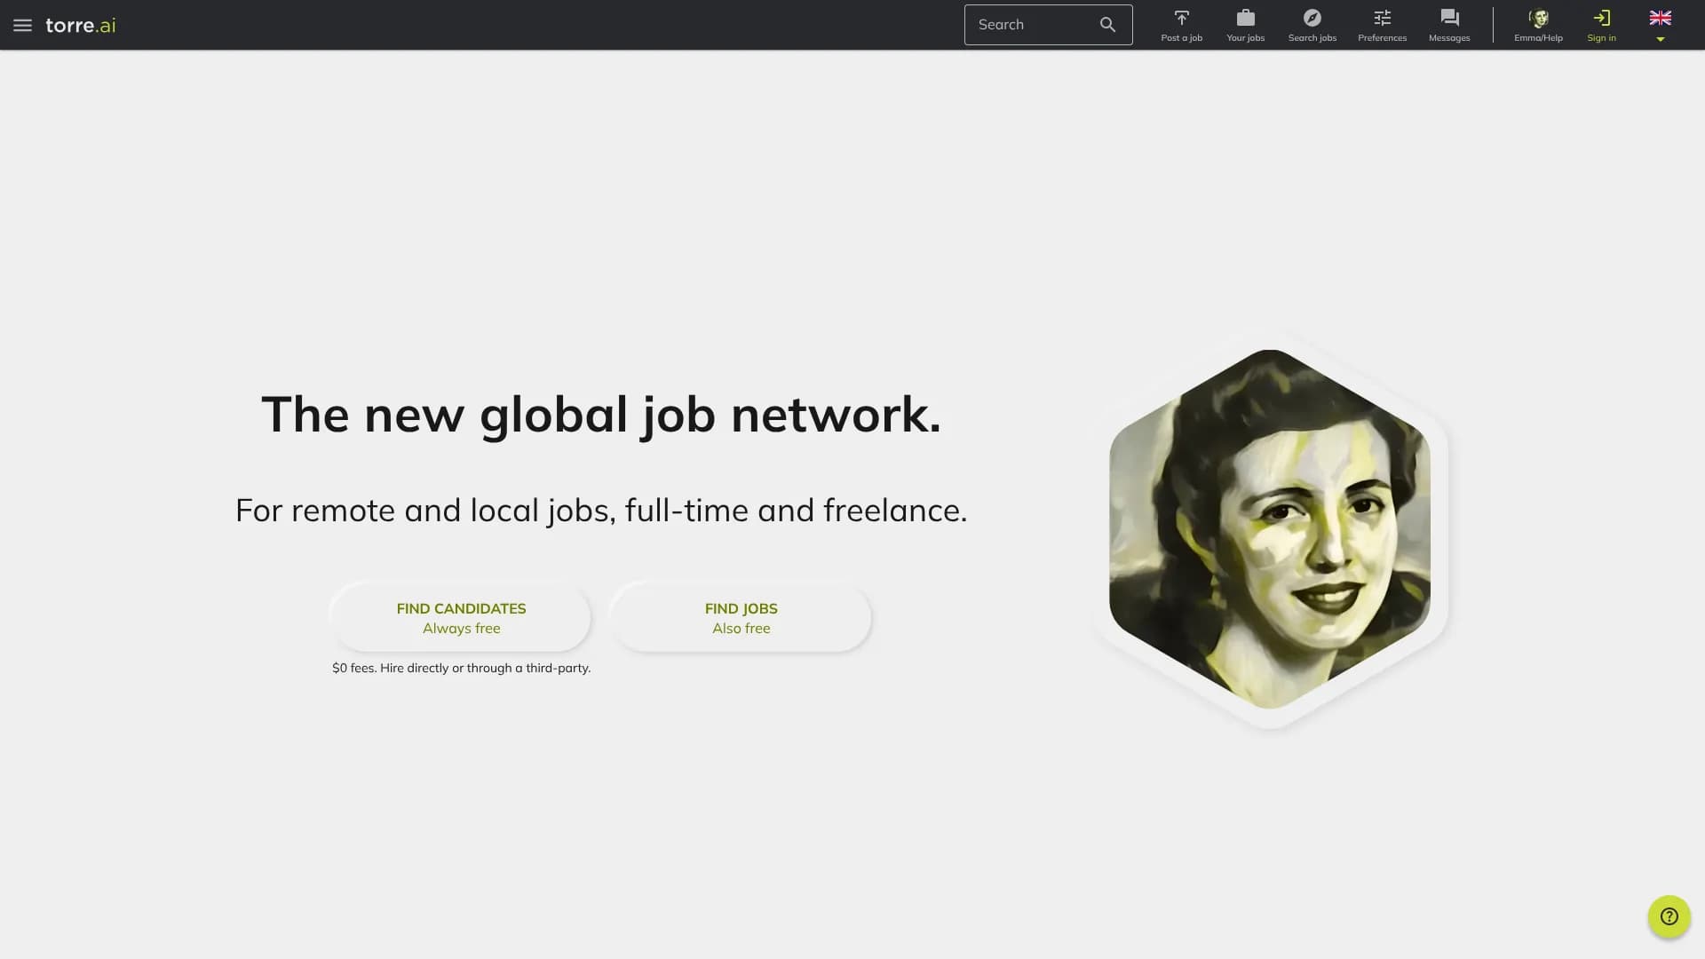The image size is (1705, 959).
Task: Click the text 'For remote and local jobs'
Action: [422, 511]
